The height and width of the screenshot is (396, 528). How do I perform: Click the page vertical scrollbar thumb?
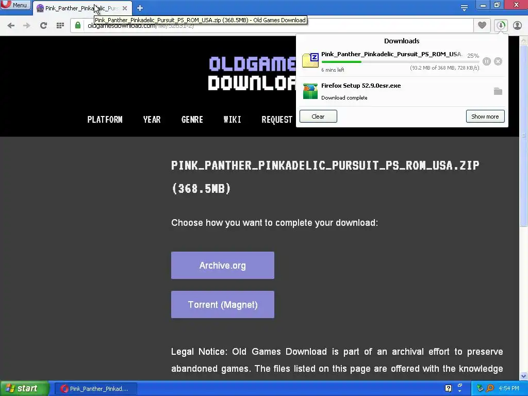point(523,136)
